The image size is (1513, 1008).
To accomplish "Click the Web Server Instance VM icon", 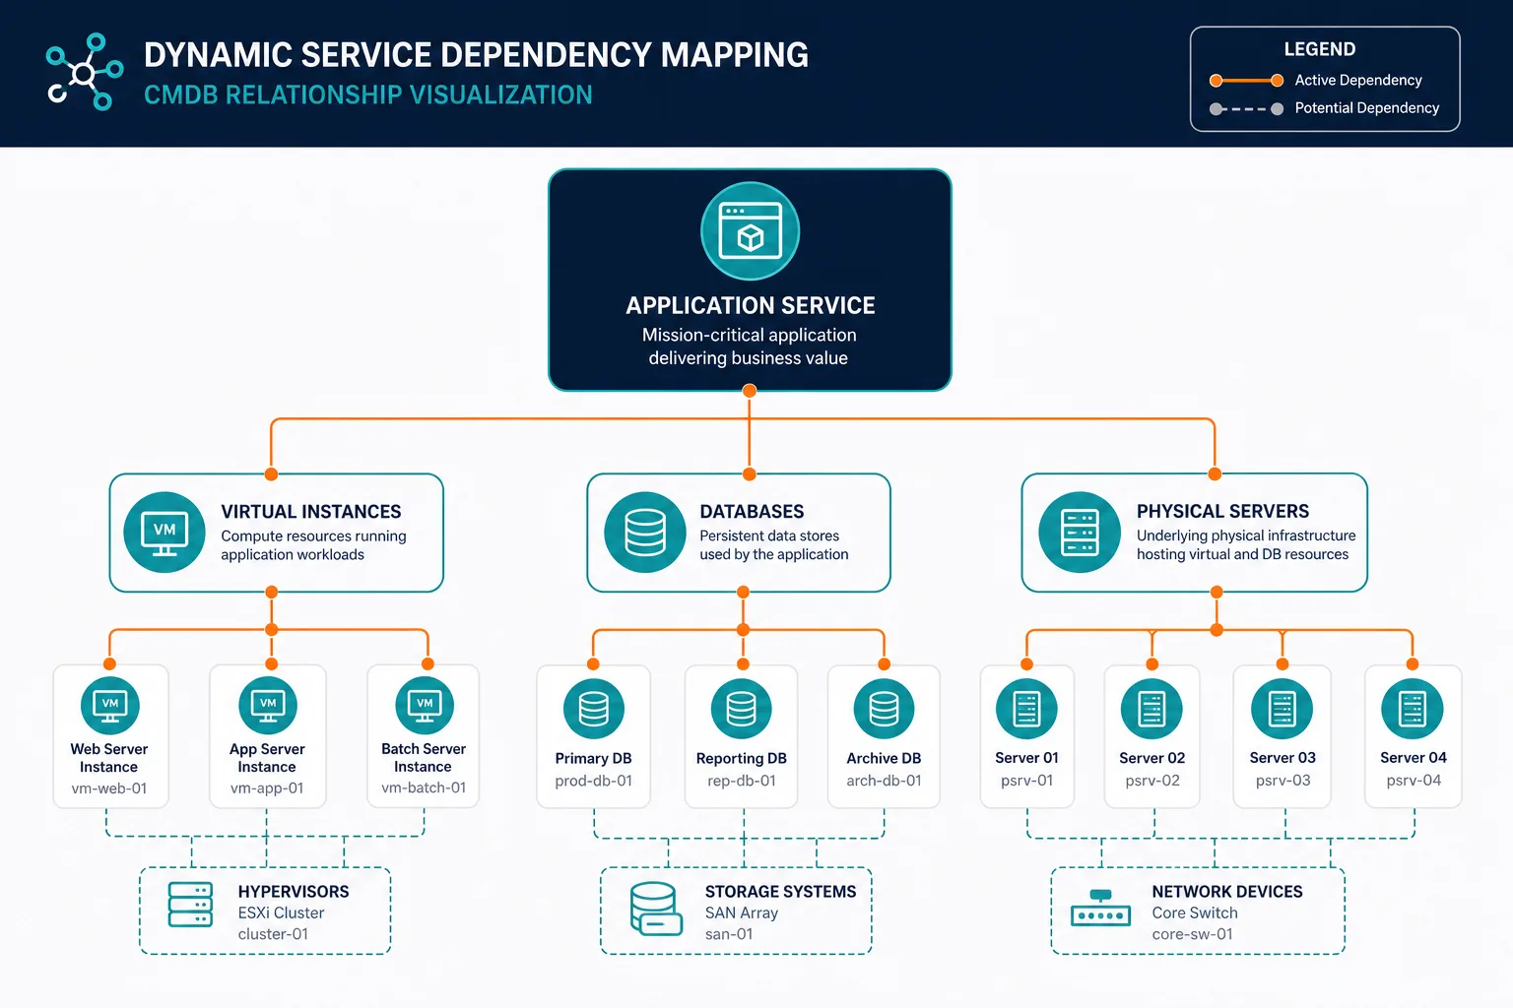I will (109, 706).
